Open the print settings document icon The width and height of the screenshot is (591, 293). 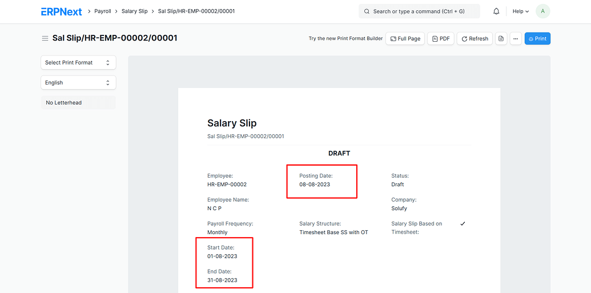click(x=501, y=38)
